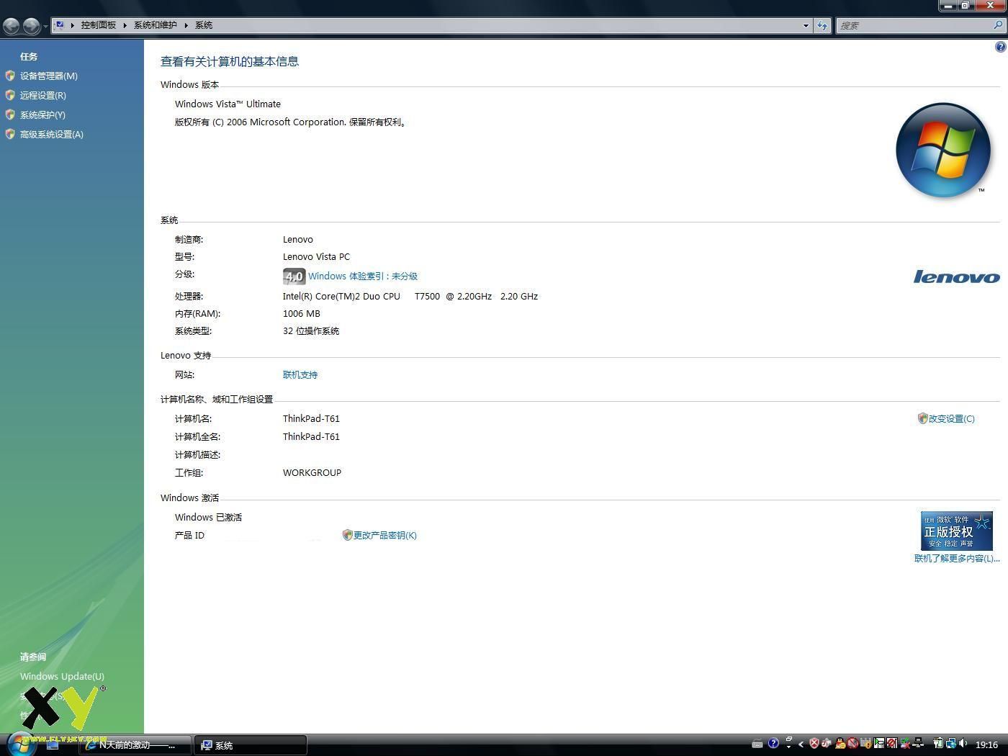Viewport: 1008px width, 756px height.
Task: Open 联机了解更多内容(L) link
Action: (957, 558)
